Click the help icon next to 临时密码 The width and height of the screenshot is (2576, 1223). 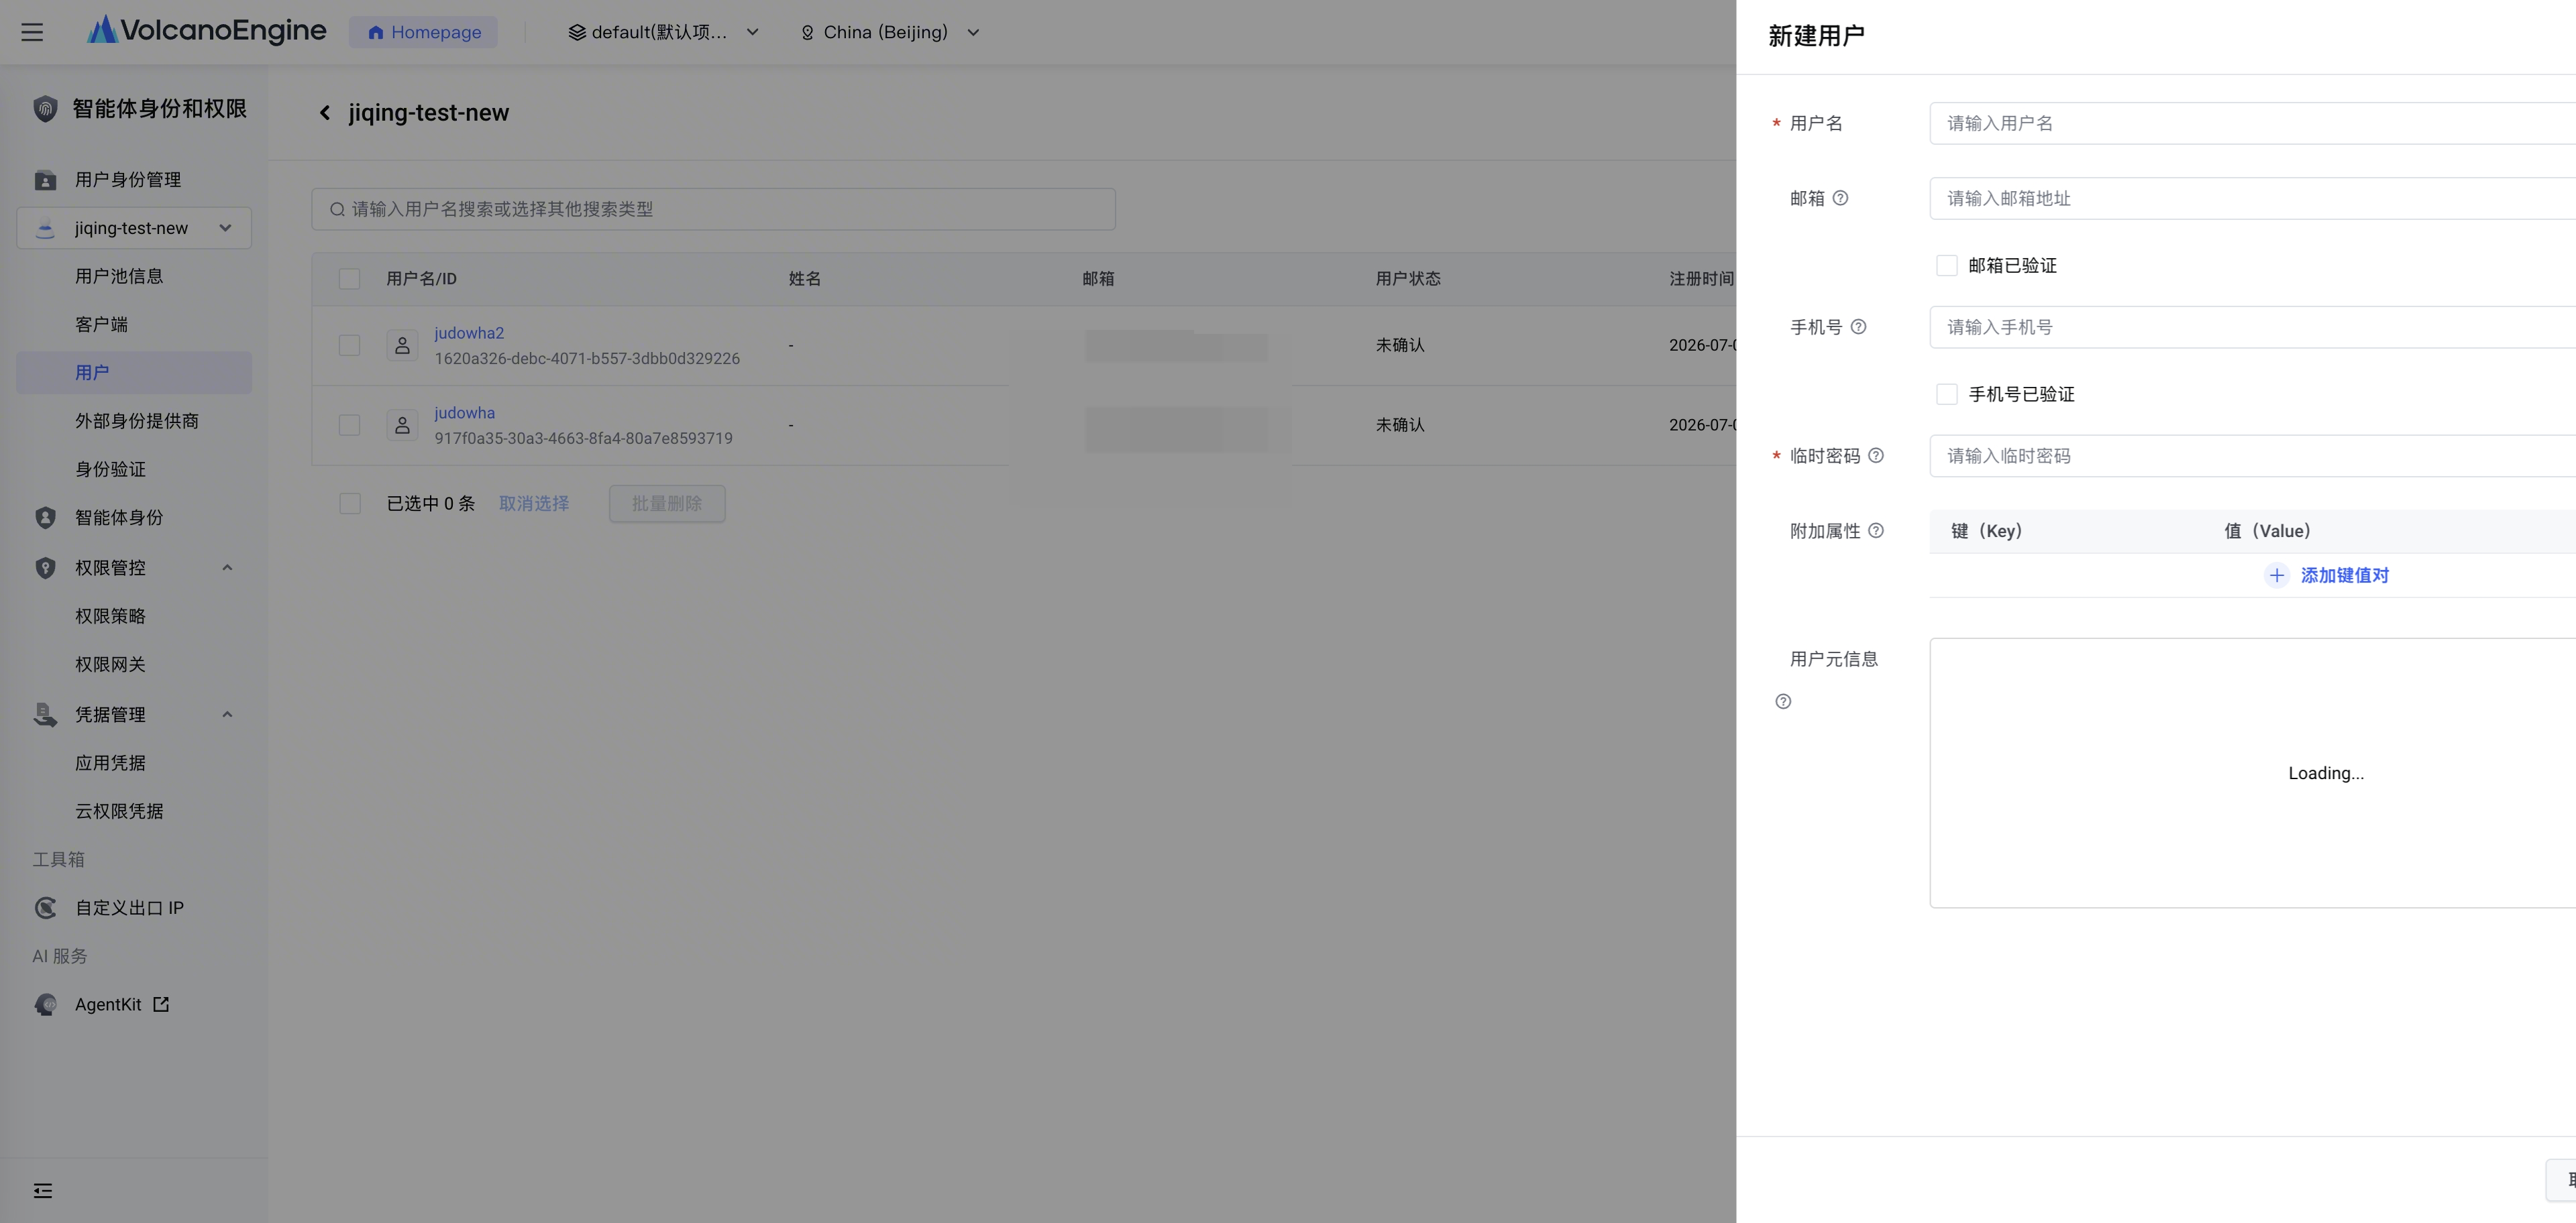click(x=1876, y=456)
